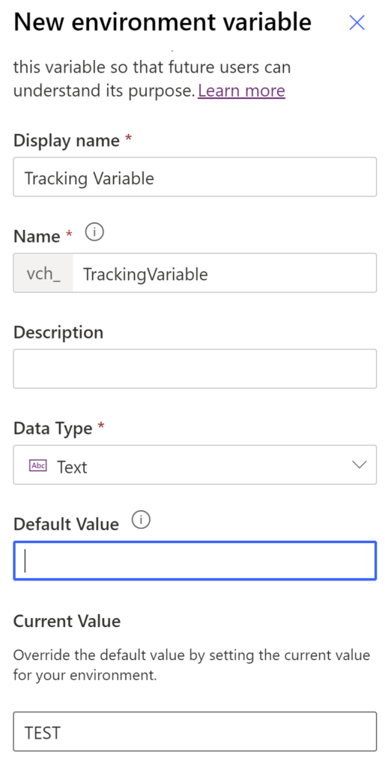The height and width of the screenshot is (767, 385).
Task: Click the Current Value field containing TEST
Action: tap(195, 731)
